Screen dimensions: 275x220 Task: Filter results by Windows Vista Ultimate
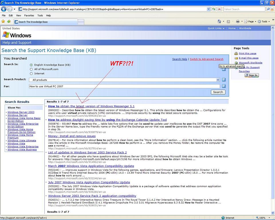22,141
